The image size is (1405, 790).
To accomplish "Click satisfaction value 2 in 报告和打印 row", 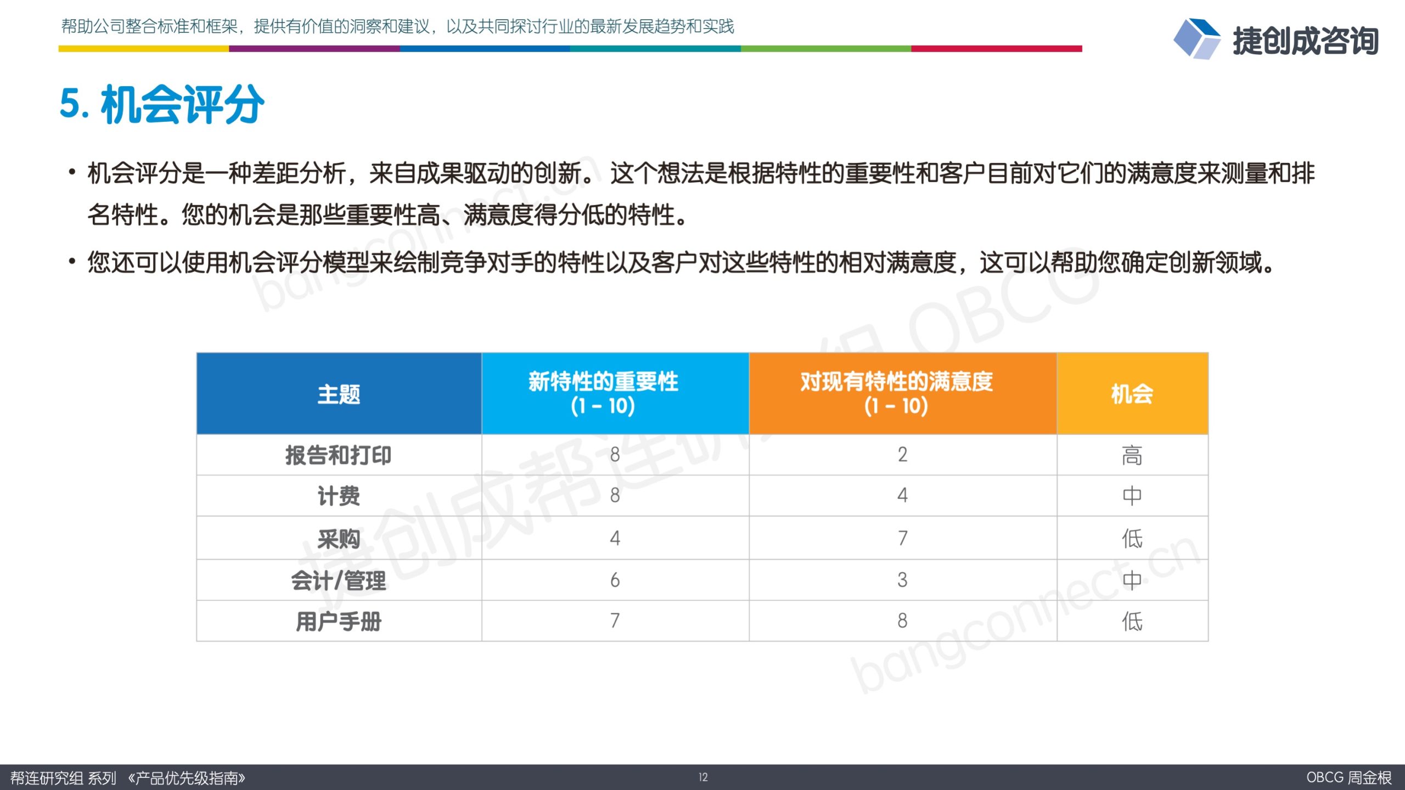I will 903,455.
